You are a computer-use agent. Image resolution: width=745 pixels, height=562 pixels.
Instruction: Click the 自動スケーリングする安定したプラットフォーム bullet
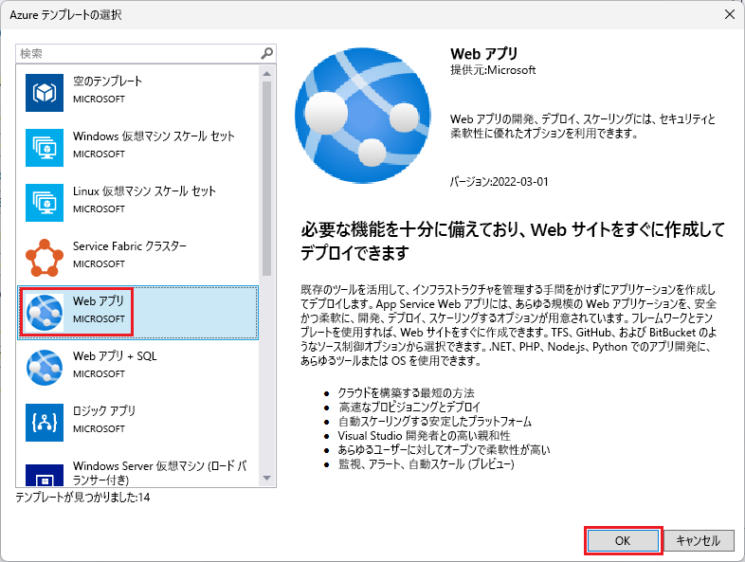(x=435, y=422)
